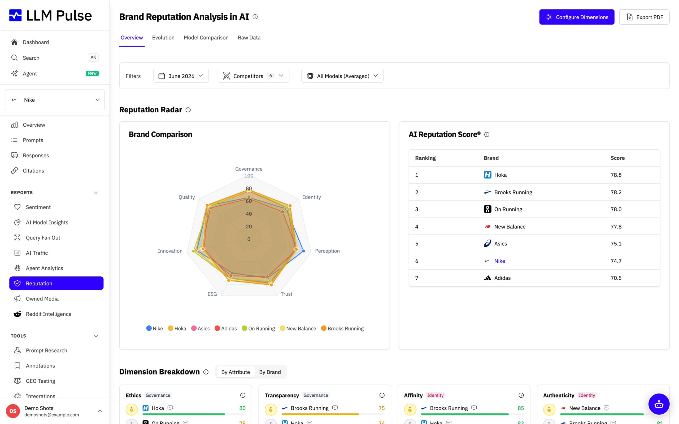This screenshot has width=679, height=424.
Task: Click info icon on Transparency card
Action: point(382,395)
